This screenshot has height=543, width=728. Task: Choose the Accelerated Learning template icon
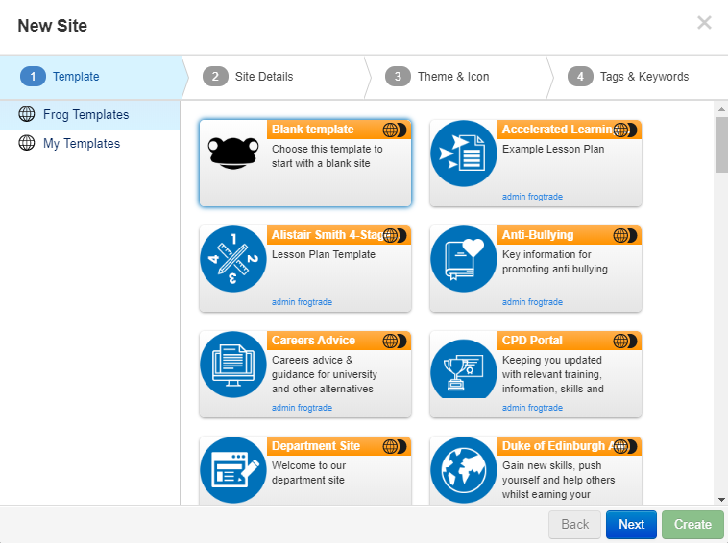click(463, 153)
